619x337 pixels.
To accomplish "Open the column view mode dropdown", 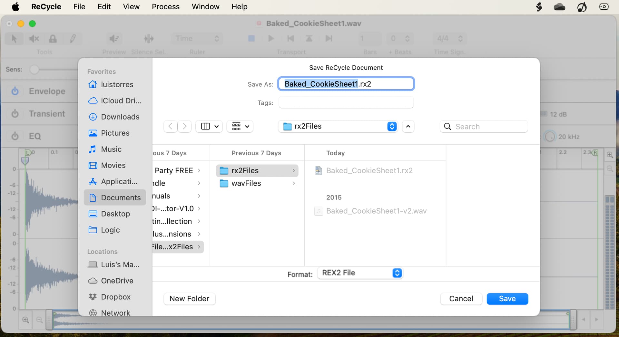I will 209,126.
